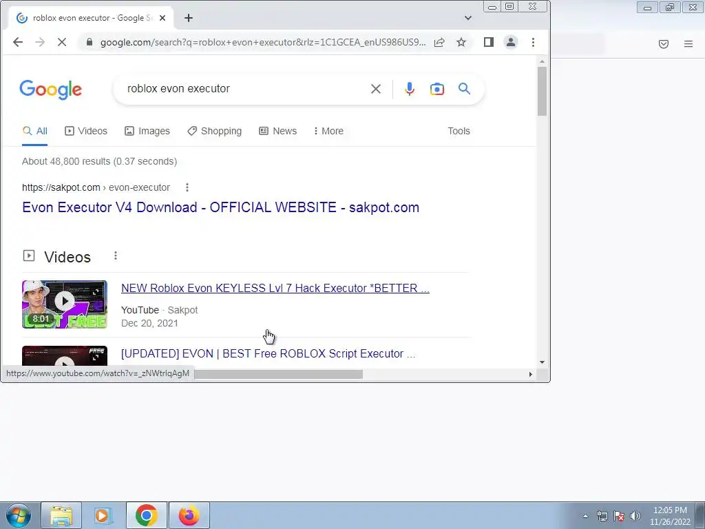Open the Pocket icon in Firefox window
Image resolution: width=705 pixels, height=529 pixels.
664,43
